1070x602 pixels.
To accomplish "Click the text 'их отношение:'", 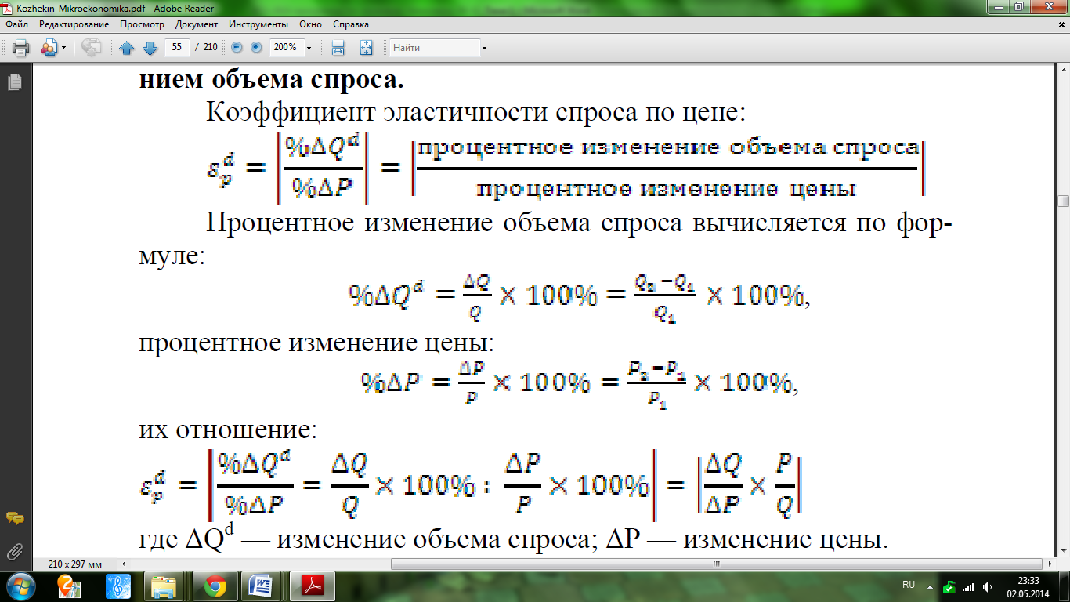I will click(228, 430).
